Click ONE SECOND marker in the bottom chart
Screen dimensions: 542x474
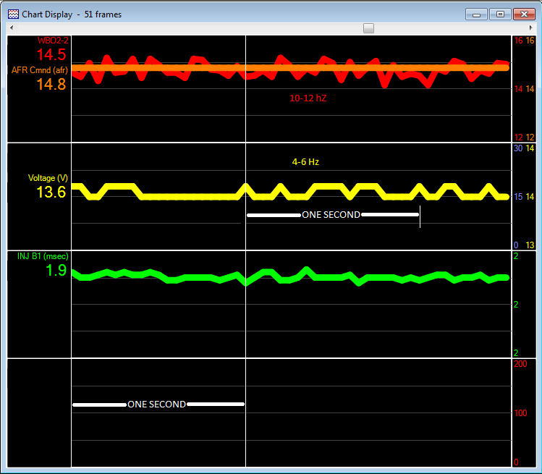coord(156,405)
